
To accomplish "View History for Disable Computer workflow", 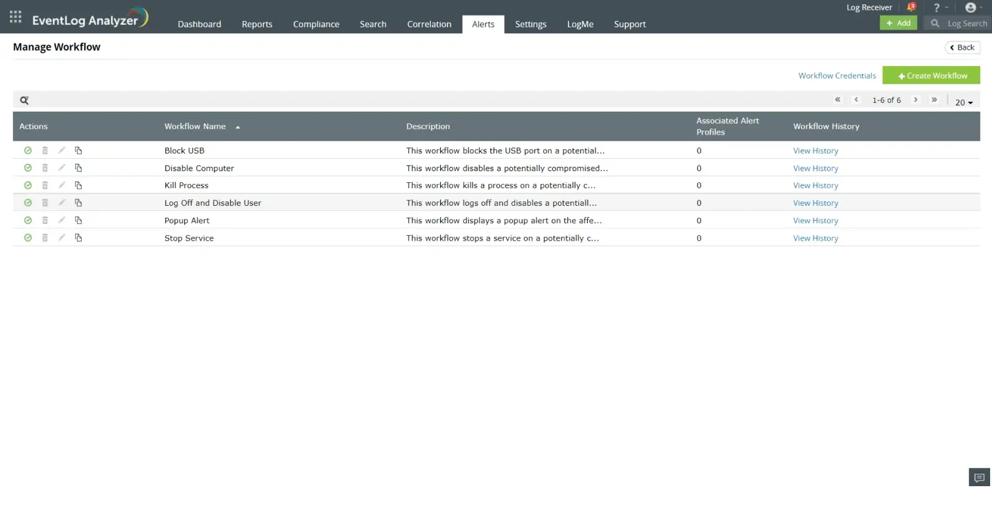I will tap(815, 168).
